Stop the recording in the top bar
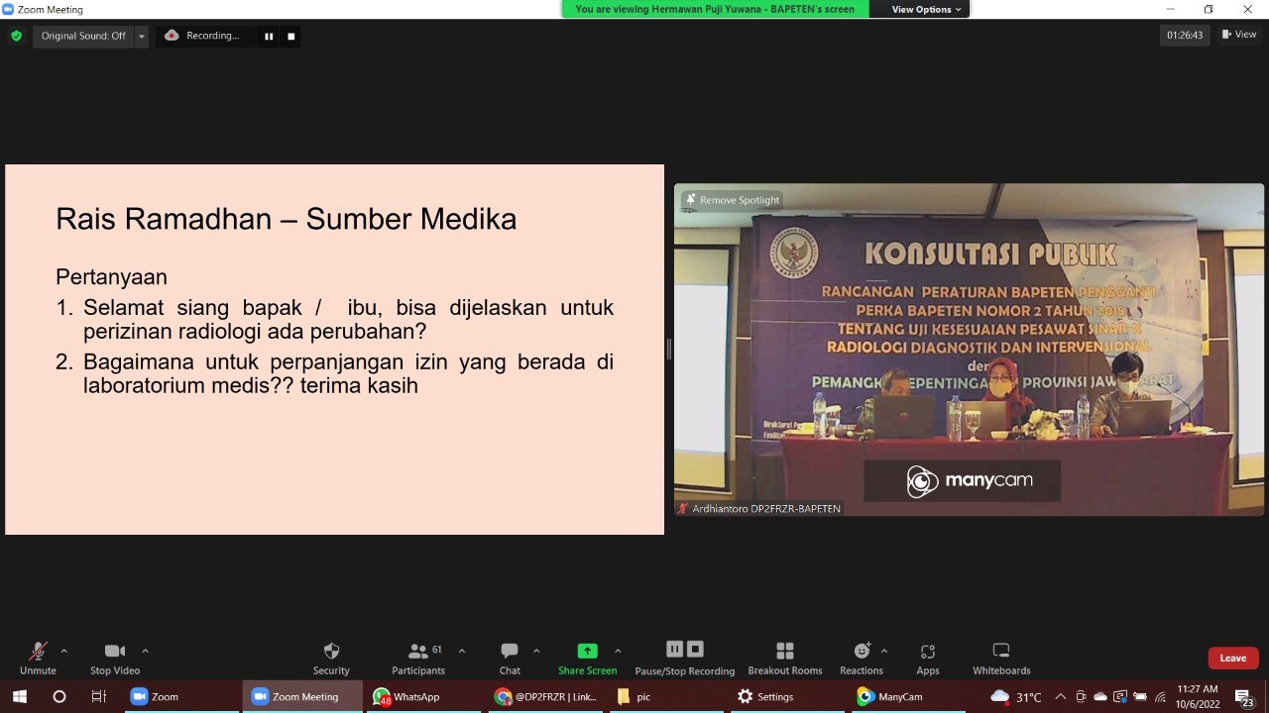1269x713 pixels. pyautogui.click(x=291, y=36)
